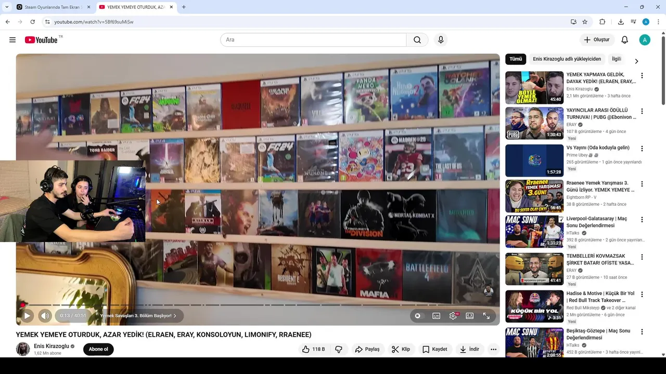
Task: Expand chapter Yemek Savaşları 3. Bölüm Başlıyor!
Action: (138, 315)
